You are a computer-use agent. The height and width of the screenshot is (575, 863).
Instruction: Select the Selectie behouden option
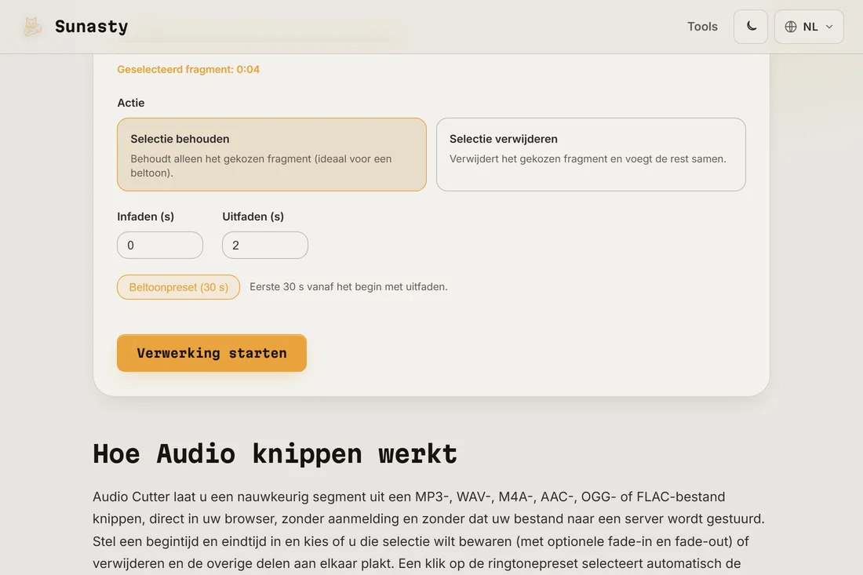[272, 155]
